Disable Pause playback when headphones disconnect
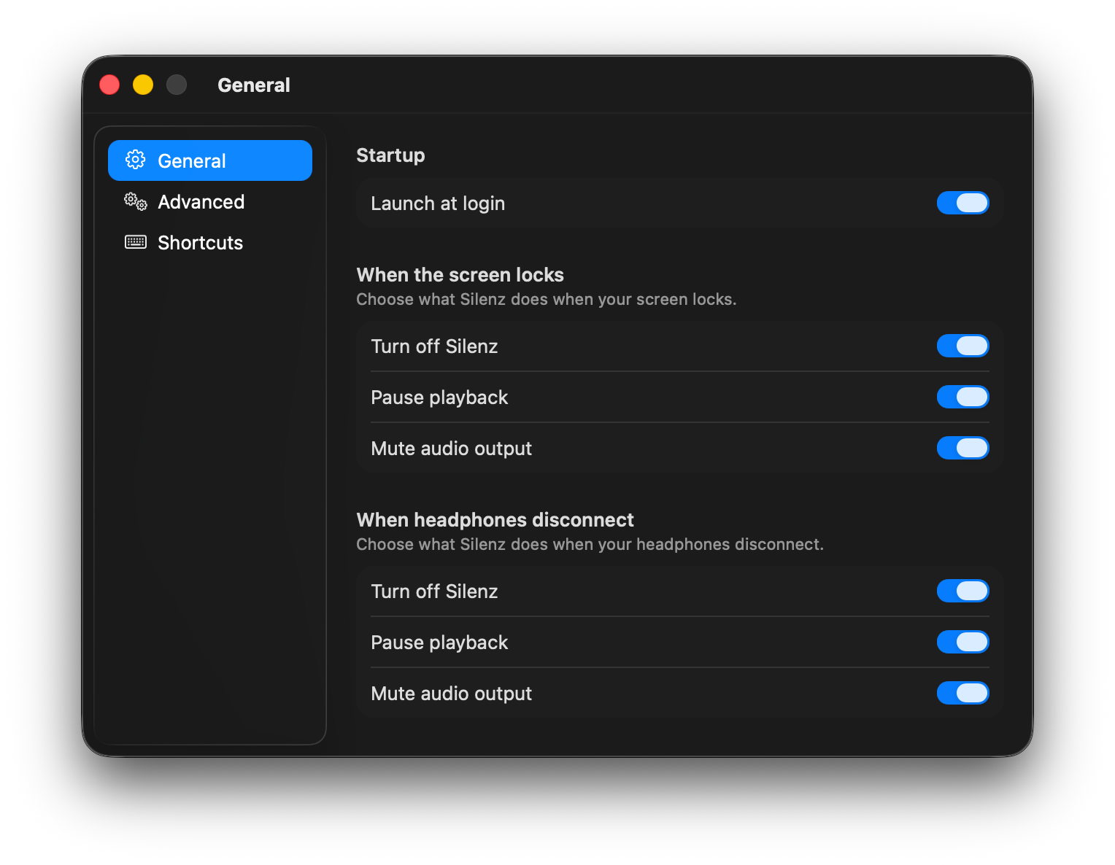 963,642
